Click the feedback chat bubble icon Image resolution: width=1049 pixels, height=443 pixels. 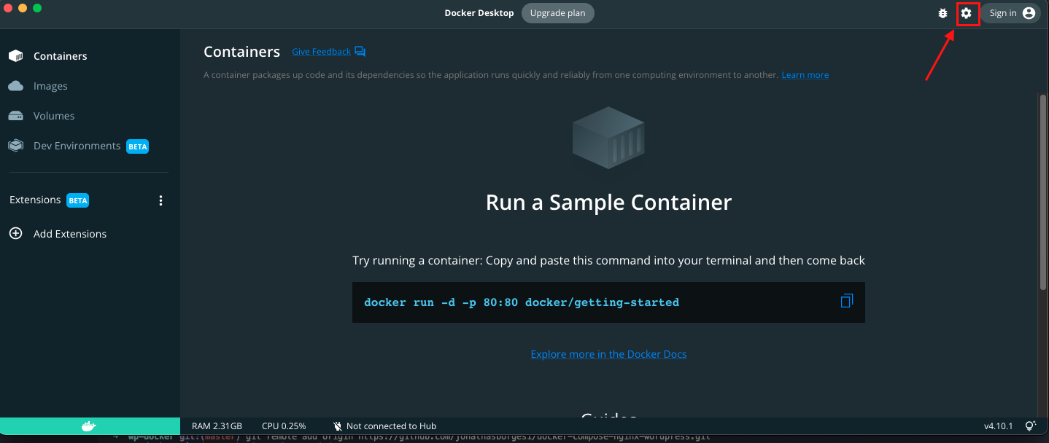tap(360, 52)
